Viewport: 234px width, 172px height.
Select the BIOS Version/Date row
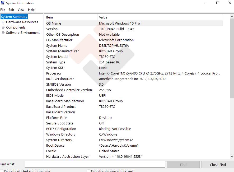[60, 79]
